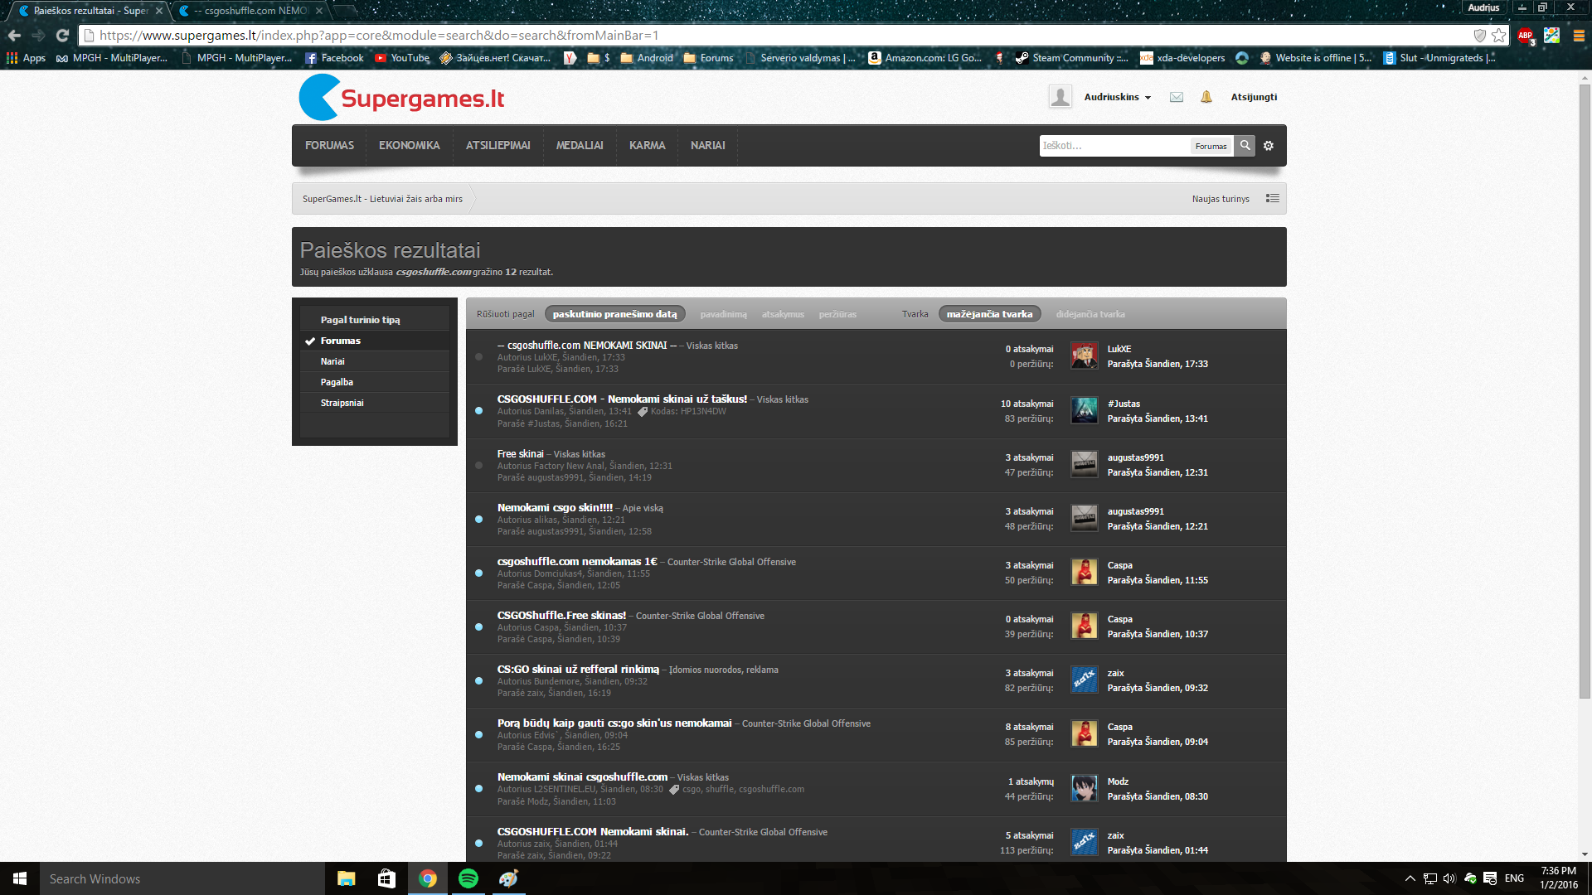Reload the page with refresh icon
This screenshot has width=1592, height=895.
point(62,35)
